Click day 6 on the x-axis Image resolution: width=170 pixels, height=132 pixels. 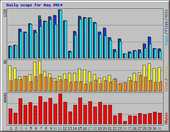pos(36,128)
